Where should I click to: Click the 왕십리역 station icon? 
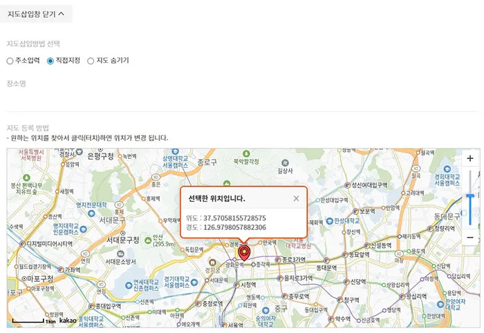coord(402,296)
